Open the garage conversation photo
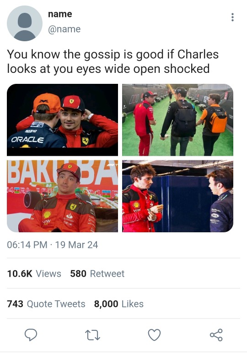Image resolution: width=247 pixels, height=356 pixels. [177, 196]
